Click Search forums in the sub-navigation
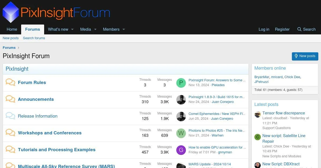Viewport: 321px width, 168px height. coord(34,38)
